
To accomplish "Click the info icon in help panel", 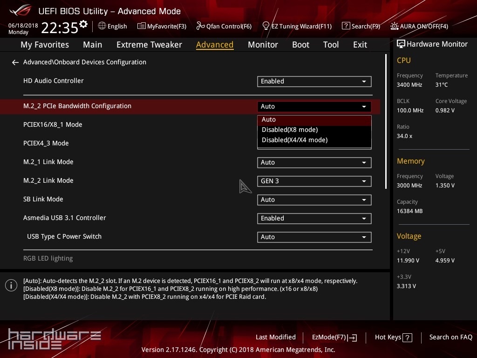I will (11, 285).
